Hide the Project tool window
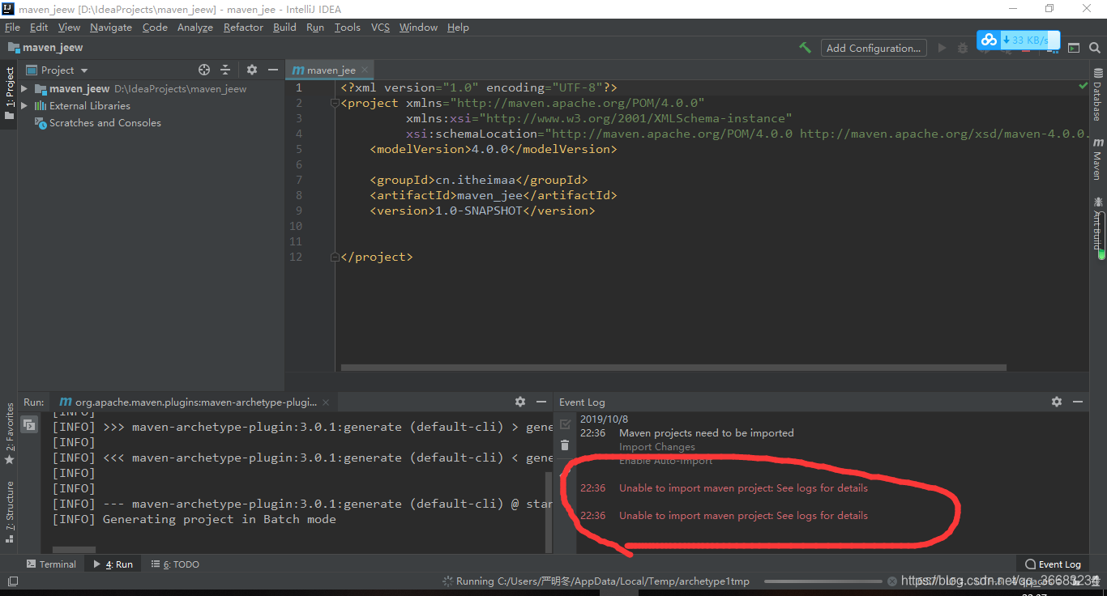The width and height of the screenshot is (1107, 596). tap(273, 70)
